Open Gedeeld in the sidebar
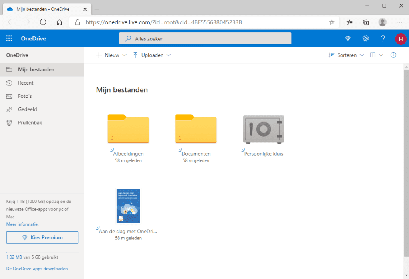This screenshot has width=409, height=279. [x=42, y=109]
